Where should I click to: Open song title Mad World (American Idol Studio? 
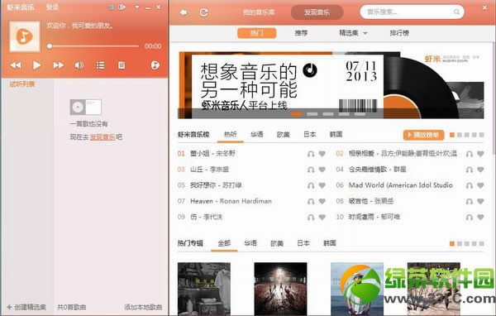point(401,185)
